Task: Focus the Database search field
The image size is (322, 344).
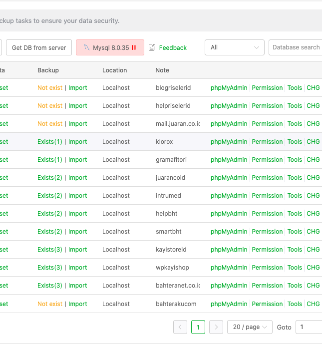Action: click(x=296, y=47)
